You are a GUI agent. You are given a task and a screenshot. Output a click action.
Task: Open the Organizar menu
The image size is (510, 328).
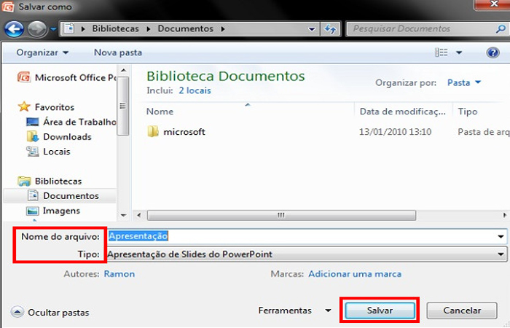[x=42, y=52]
